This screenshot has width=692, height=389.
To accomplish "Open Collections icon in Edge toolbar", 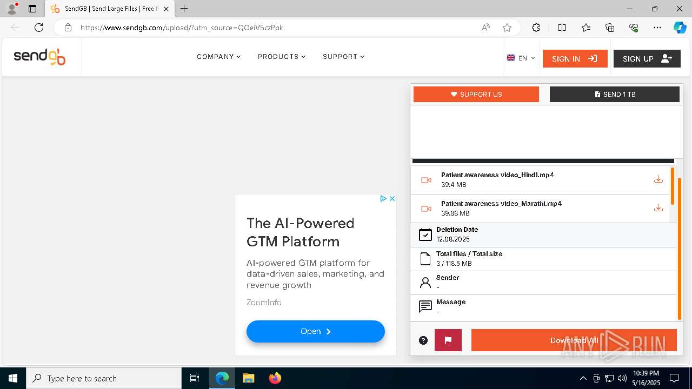I will pyautogui.click(x=610, y=28).
